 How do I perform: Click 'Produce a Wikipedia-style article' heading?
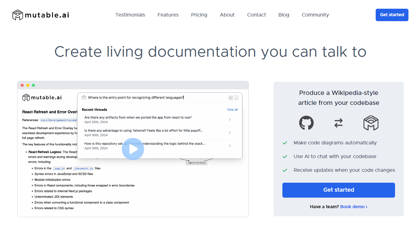pyautogui.click(x=339, y=98)
